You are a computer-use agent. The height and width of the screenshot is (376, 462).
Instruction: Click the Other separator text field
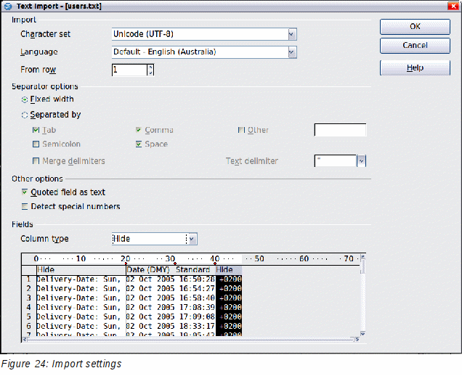point(340,130)
